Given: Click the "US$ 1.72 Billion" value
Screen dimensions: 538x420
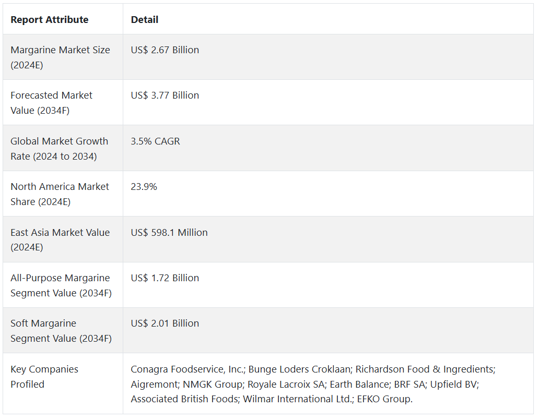Looking at the screenshot, I should click(x=165, y=278).
